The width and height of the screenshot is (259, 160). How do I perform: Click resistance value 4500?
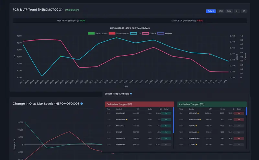click(x=200, y=21)
